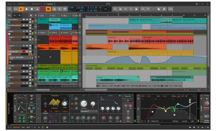Toggle the orange device panel icon
This screenshot has height=131, width=216.
(x=43, y=127)
